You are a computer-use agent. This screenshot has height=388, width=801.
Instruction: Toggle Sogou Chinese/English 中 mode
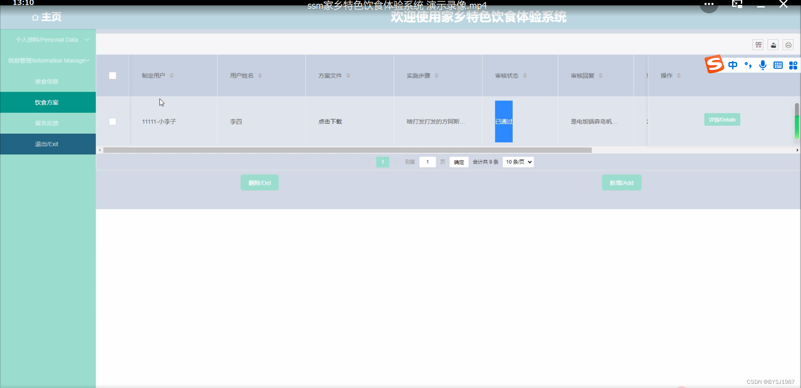[x=733, y=65]
